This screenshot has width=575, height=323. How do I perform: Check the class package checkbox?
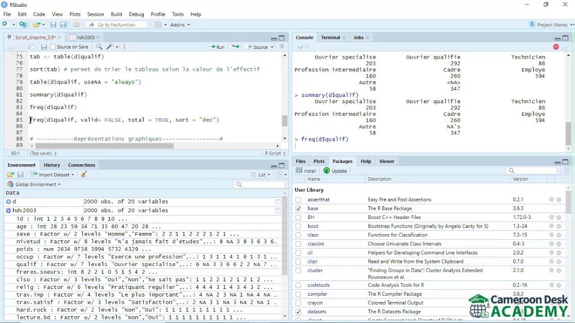[x=298, y=235]
